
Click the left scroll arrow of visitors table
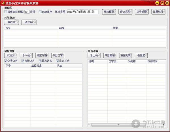click(x=90, y=125)
